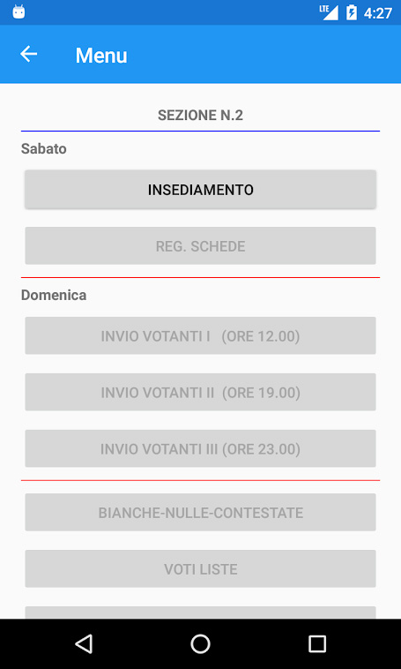Open the INSEDIAMENTO step
The height and width of the screenshot is (669, 401).
click(x=200, y=190)
